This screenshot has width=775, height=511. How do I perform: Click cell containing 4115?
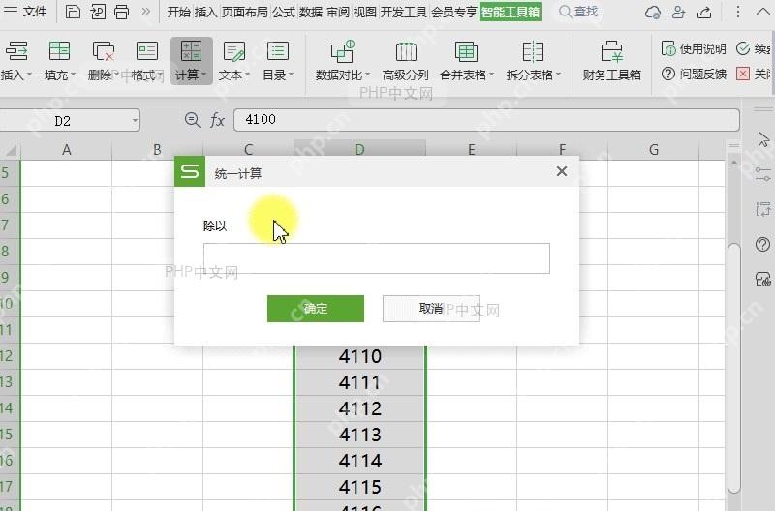(x=359, y=488)
